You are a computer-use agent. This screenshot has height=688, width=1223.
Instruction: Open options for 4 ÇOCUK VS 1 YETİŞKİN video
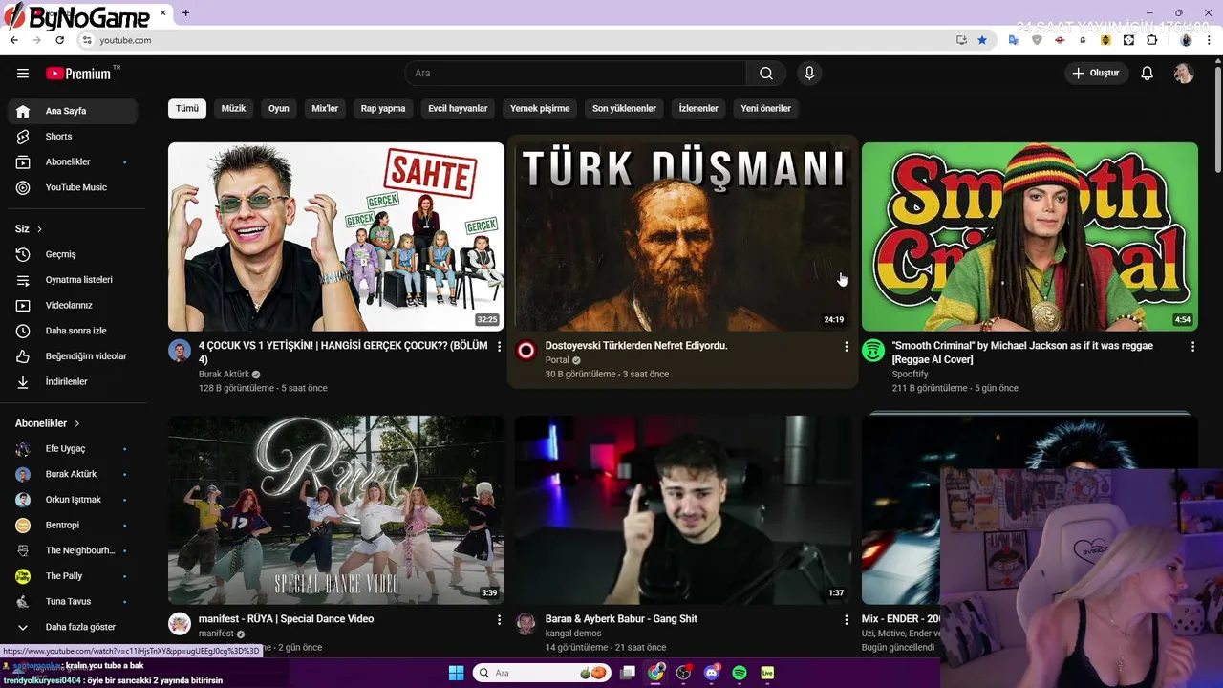click(499, 347)
